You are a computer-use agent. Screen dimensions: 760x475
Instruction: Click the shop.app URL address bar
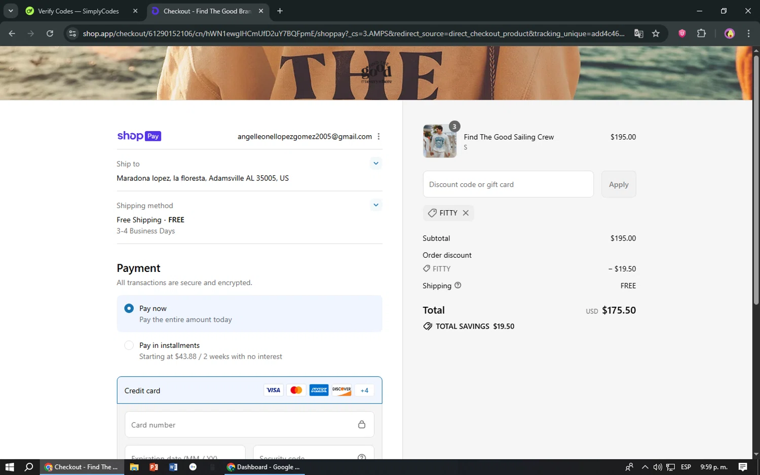[353, 33]
